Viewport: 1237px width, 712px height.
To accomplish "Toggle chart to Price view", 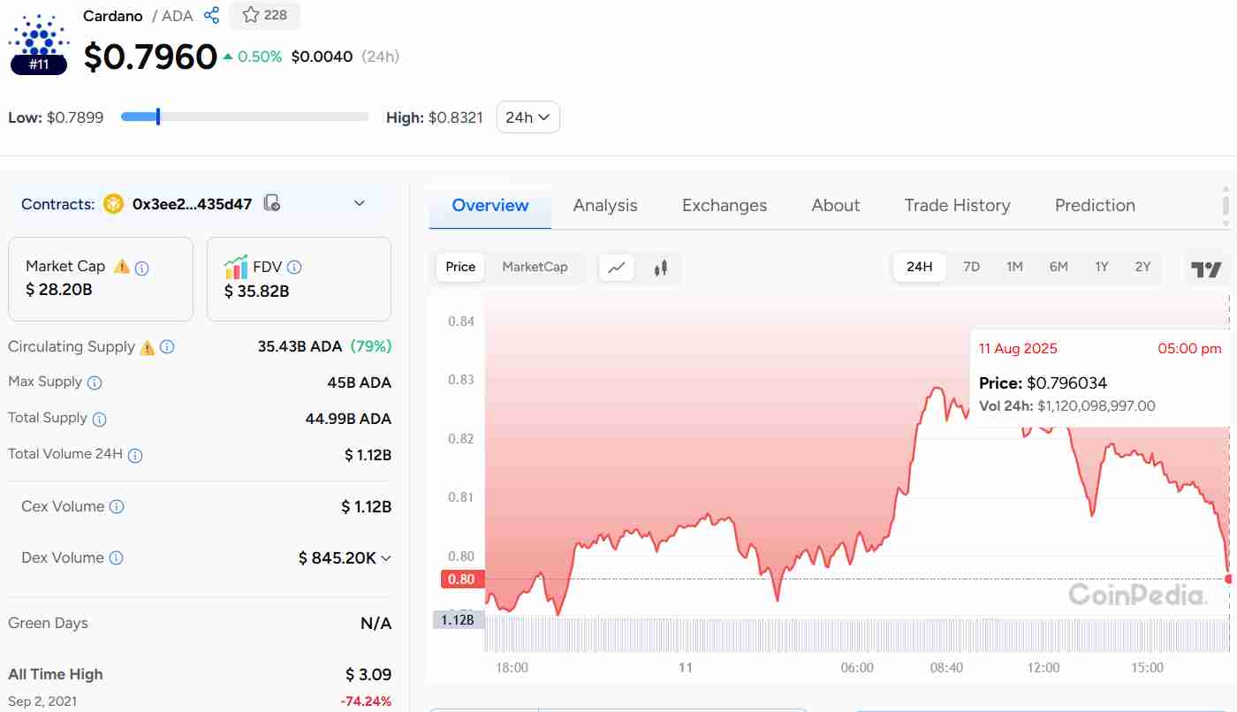I will tap(460, 267).
